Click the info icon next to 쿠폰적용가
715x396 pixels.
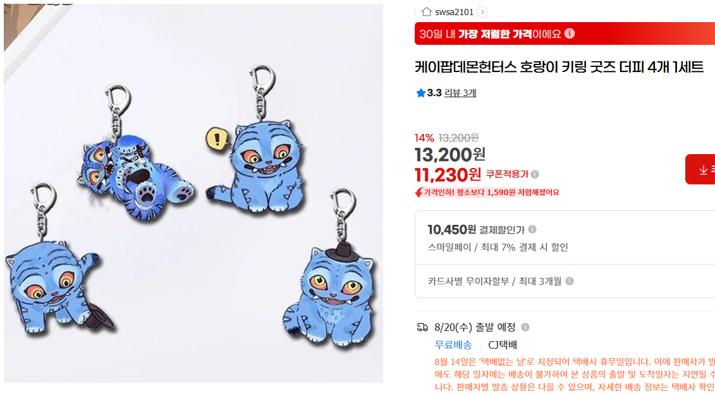pyautogui.click(x=535, y=174)
